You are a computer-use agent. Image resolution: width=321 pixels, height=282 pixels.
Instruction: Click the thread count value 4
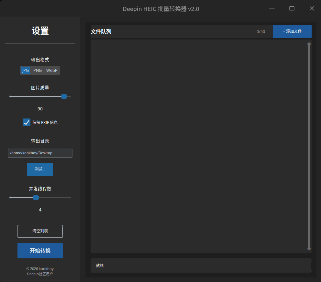[40, 210]
